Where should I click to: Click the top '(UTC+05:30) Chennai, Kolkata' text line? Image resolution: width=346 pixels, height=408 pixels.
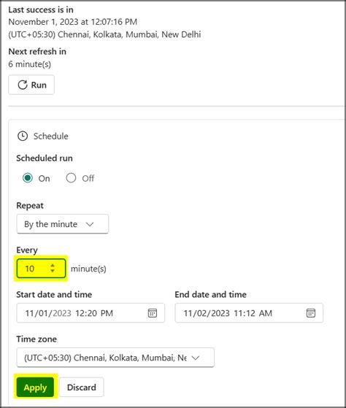104,34
